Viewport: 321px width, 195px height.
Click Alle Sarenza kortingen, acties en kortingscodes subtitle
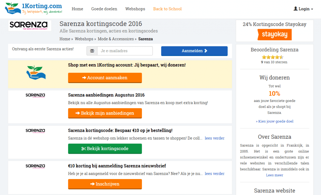(x=109, y=31)
